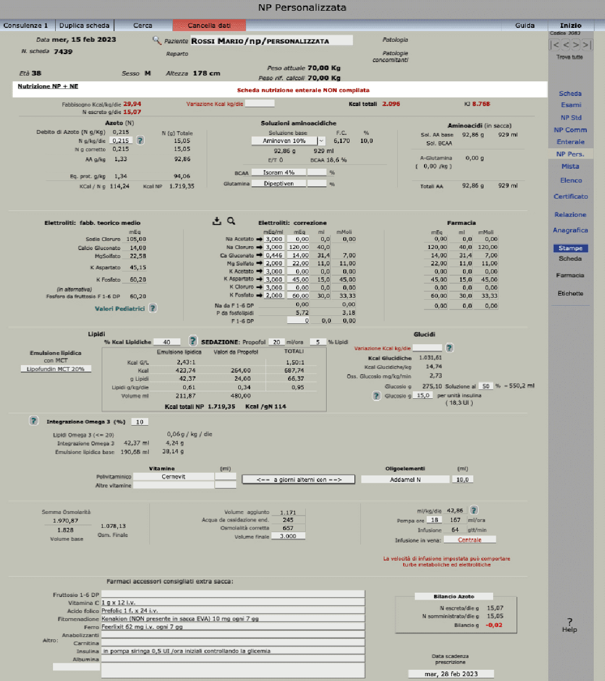
Task: Open the Addamel N oligoelementi selector
Action: (405, 480)
